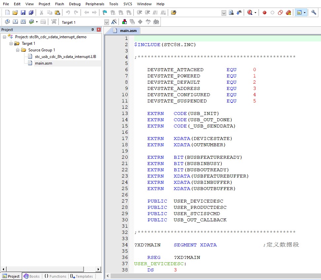The height and width of the screenshot is (280, 321).
Task: Insert a bookmark with the flag icon
Action: pos(105,13)
